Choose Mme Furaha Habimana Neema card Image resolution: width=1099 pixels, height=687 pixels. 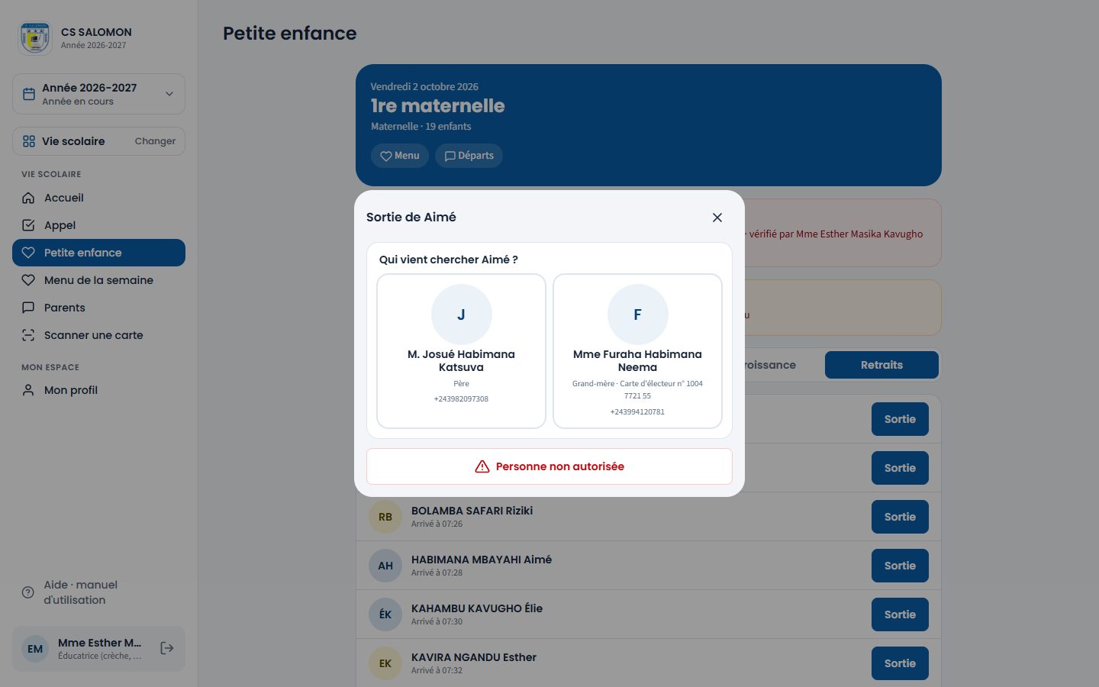pyautogui.click(x=637, y=351)
